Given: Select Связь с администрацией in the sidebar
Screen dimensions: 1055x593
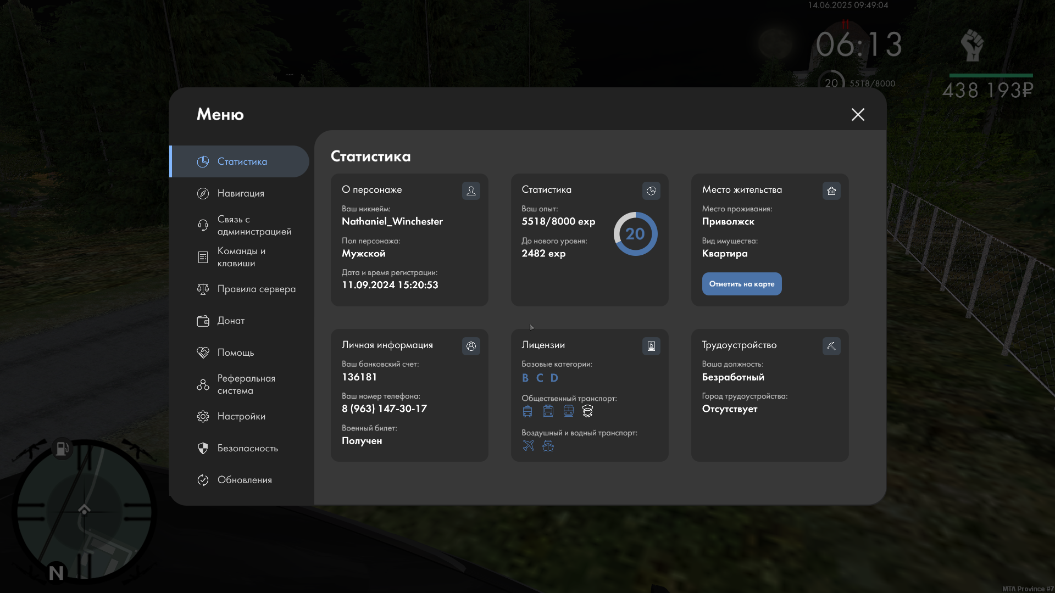Looking at the screenshot, I should [240, 225].
